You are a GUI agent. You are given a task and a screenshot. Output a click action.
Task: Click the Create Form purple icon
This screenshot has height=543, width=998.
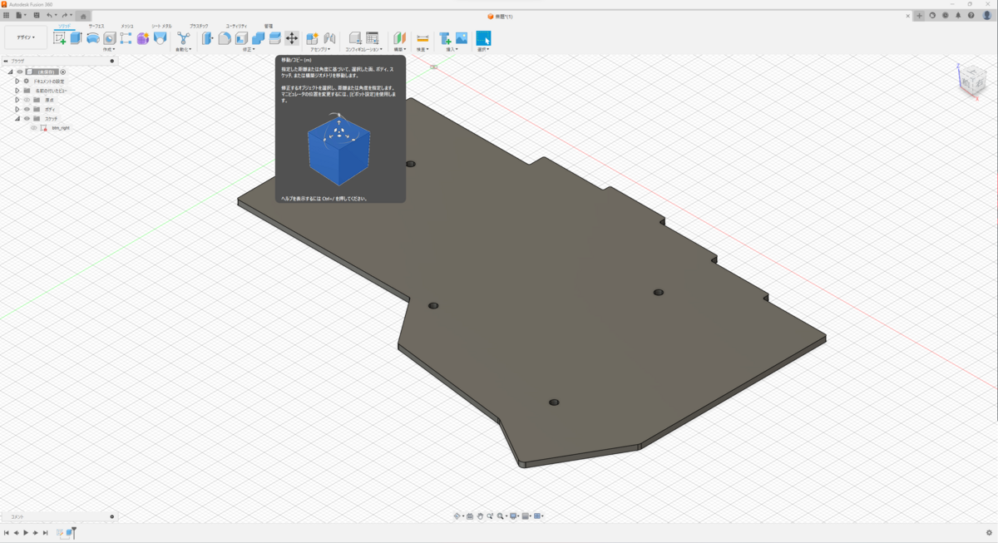(143, 37)
